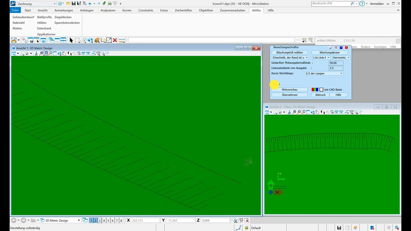Image resolution: width=411 pixels, height=231 pixels.
Task: Pan view with hand icon in Ansicht 2
Action: click(x=317, y=112)
